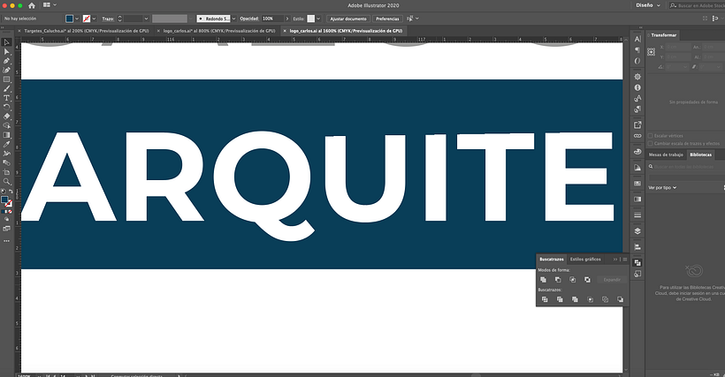Image resolution: width=725 pixels, height=377 pixels.
Task: Open the Paragraph panel icon
Action: click(x=637, y=49)
